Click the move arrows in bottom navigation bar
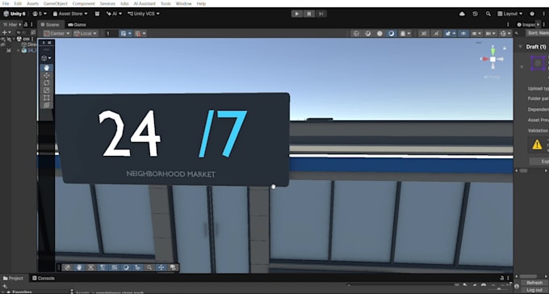549x294 pixels. coord(161,267)
